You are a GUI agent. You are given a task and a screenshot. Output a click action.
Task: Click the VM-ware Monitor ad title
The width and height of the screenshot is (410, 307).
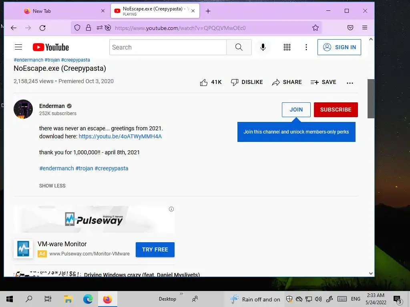point(62,244)
